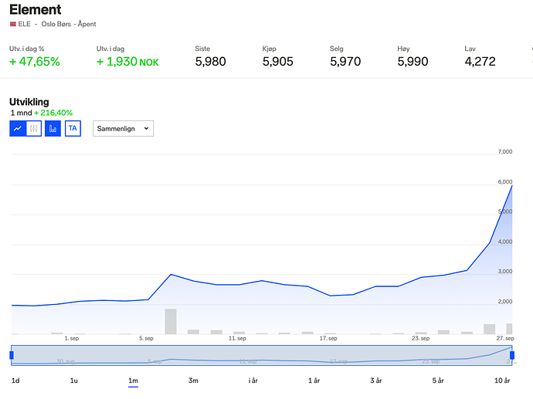This screenshot has width=533, height=399.
Task: Select the 10 år time range
Action: (502, 380)
